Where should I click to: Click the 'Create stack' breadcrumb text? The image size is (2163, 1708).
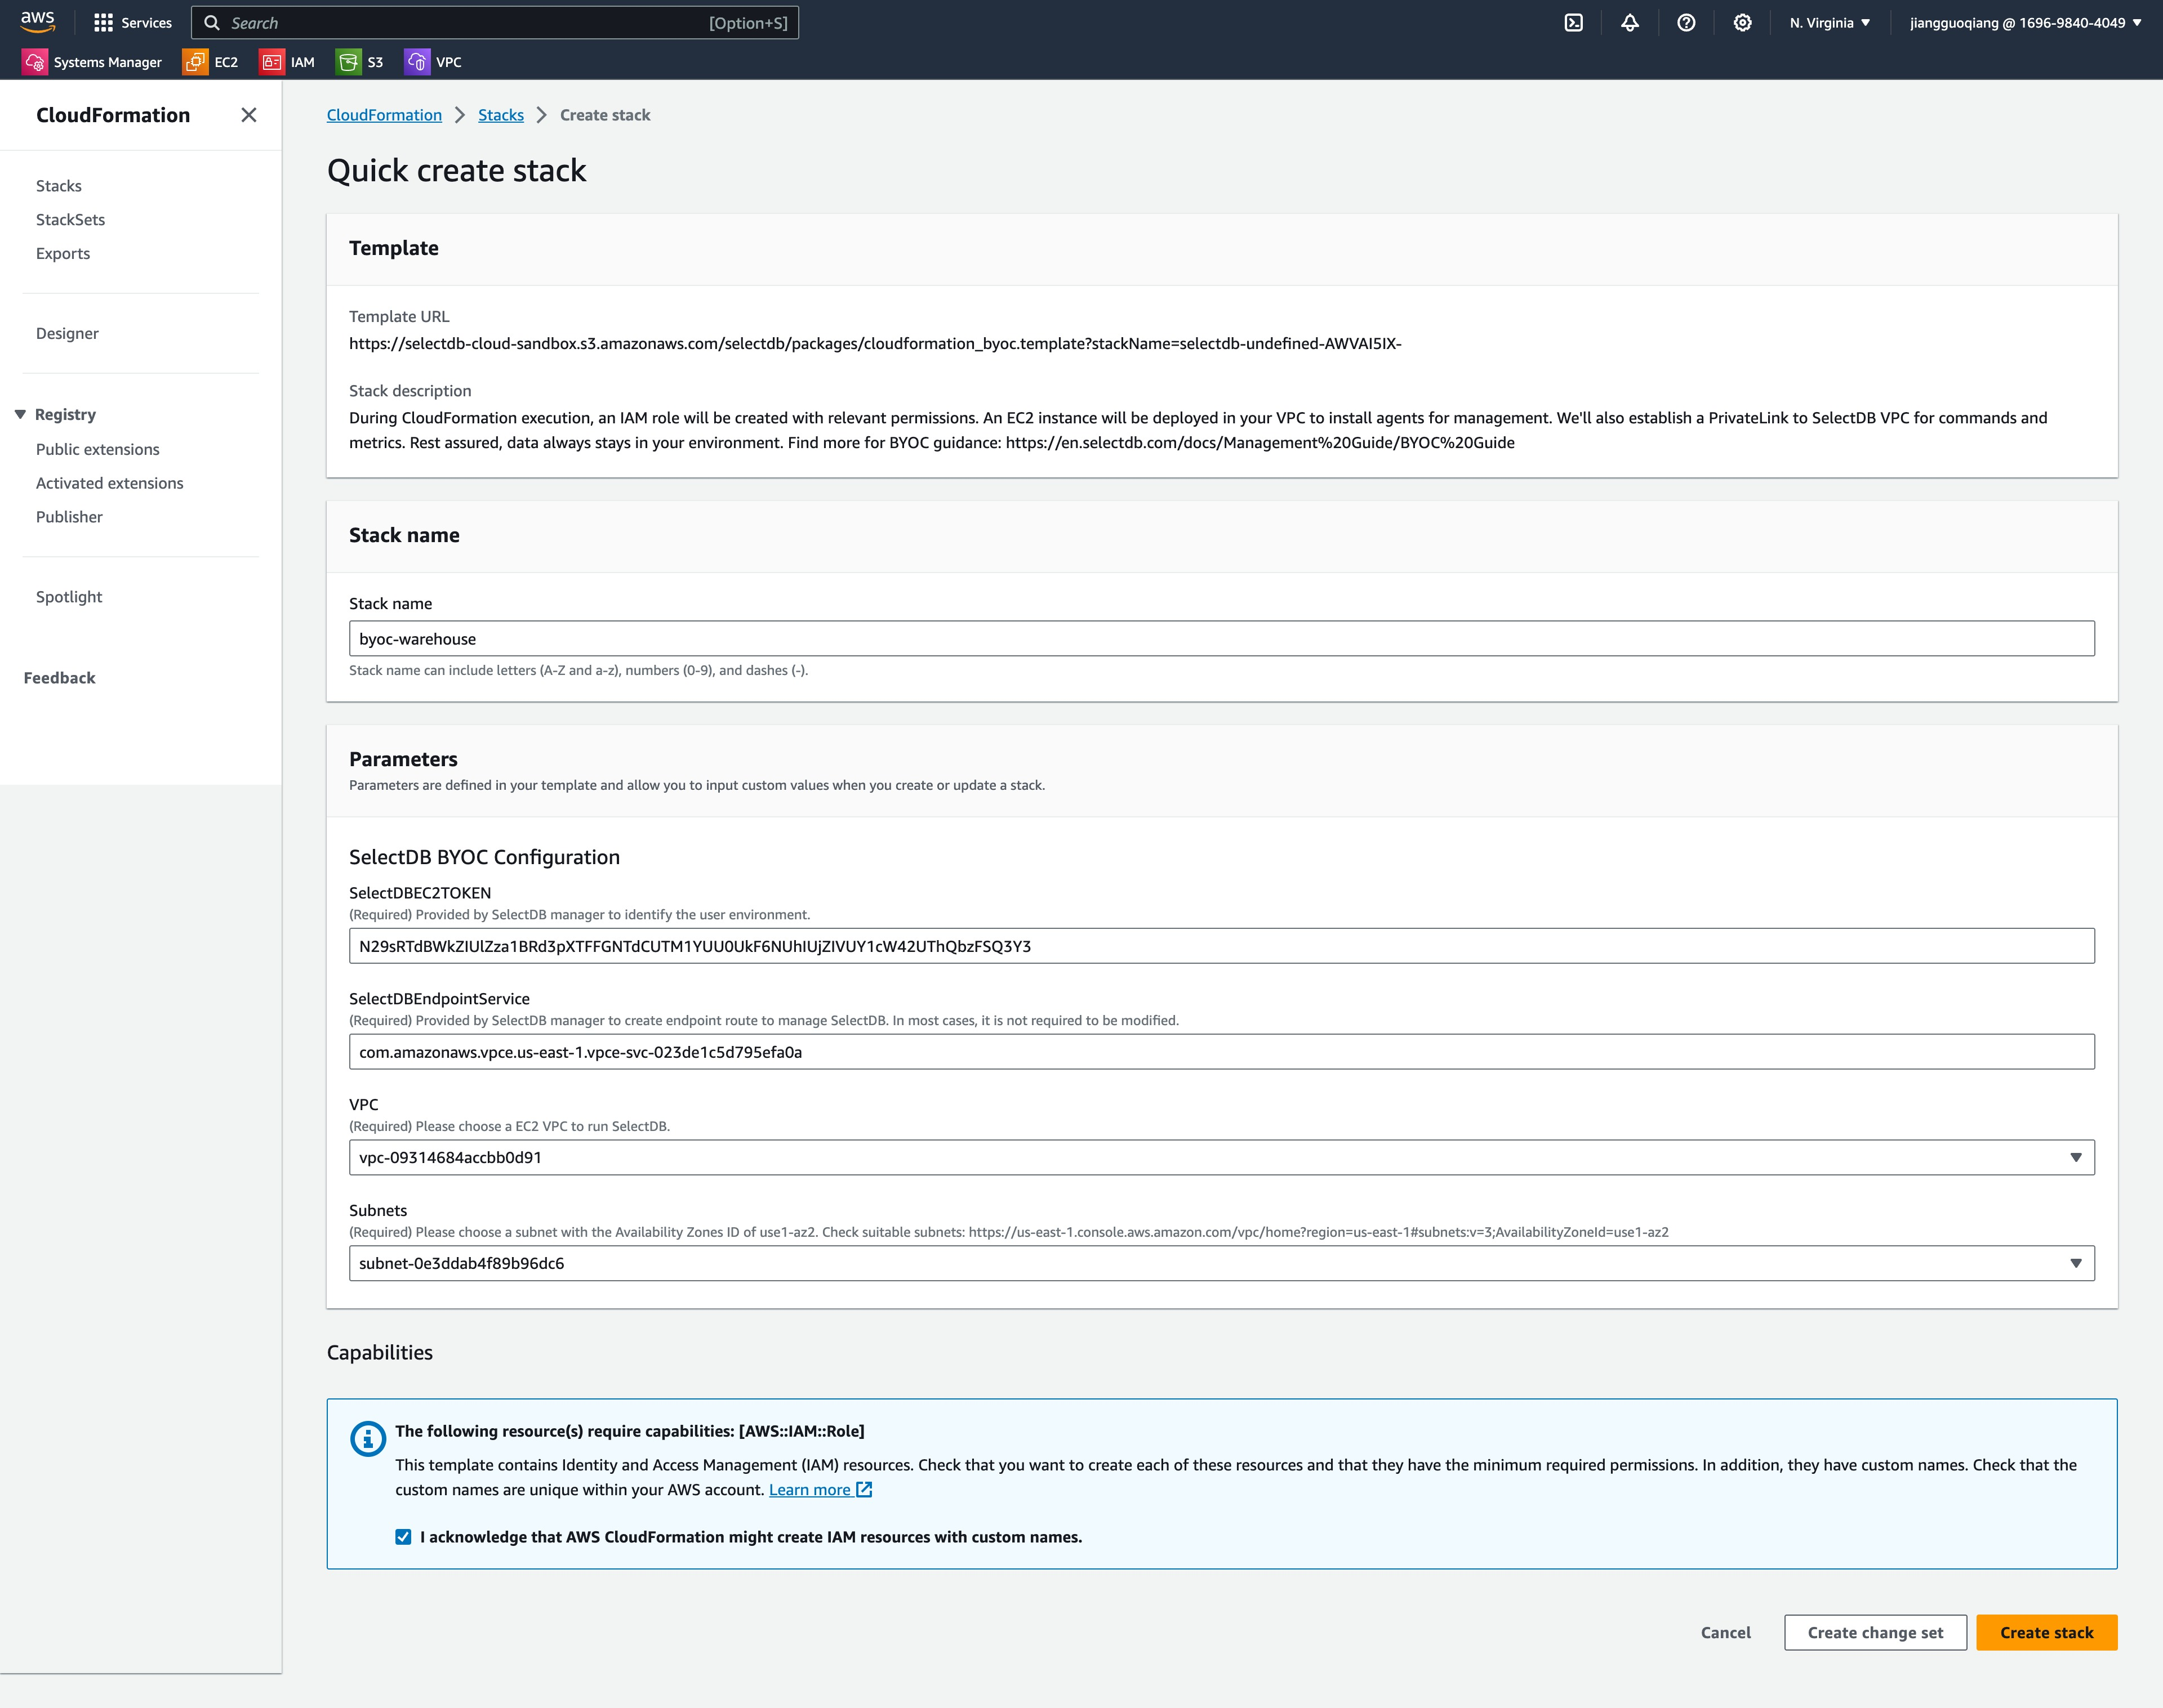(x=606, y=115)
